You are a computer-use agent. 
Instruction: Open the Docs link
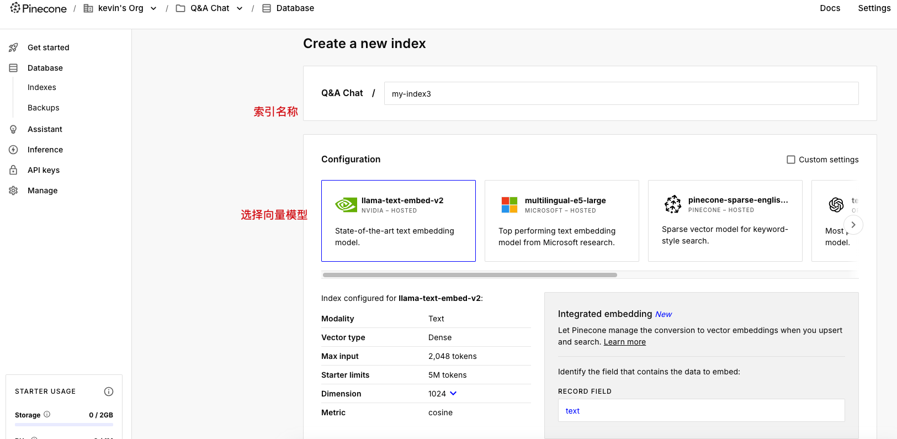(x=830, y=8)
